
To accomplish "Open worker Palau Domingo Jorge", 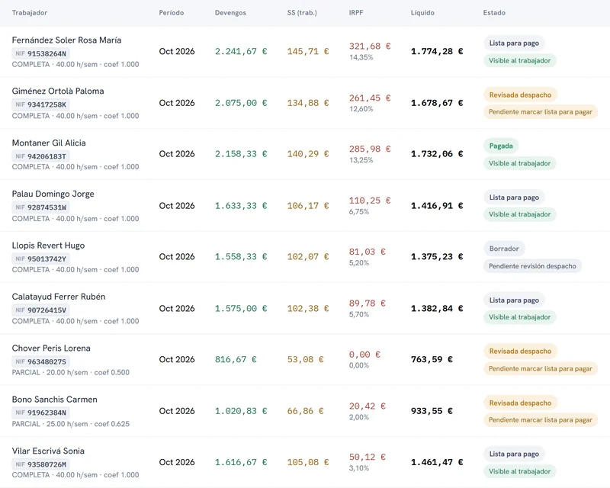I will pyautogui.click(x=53, y=194).
